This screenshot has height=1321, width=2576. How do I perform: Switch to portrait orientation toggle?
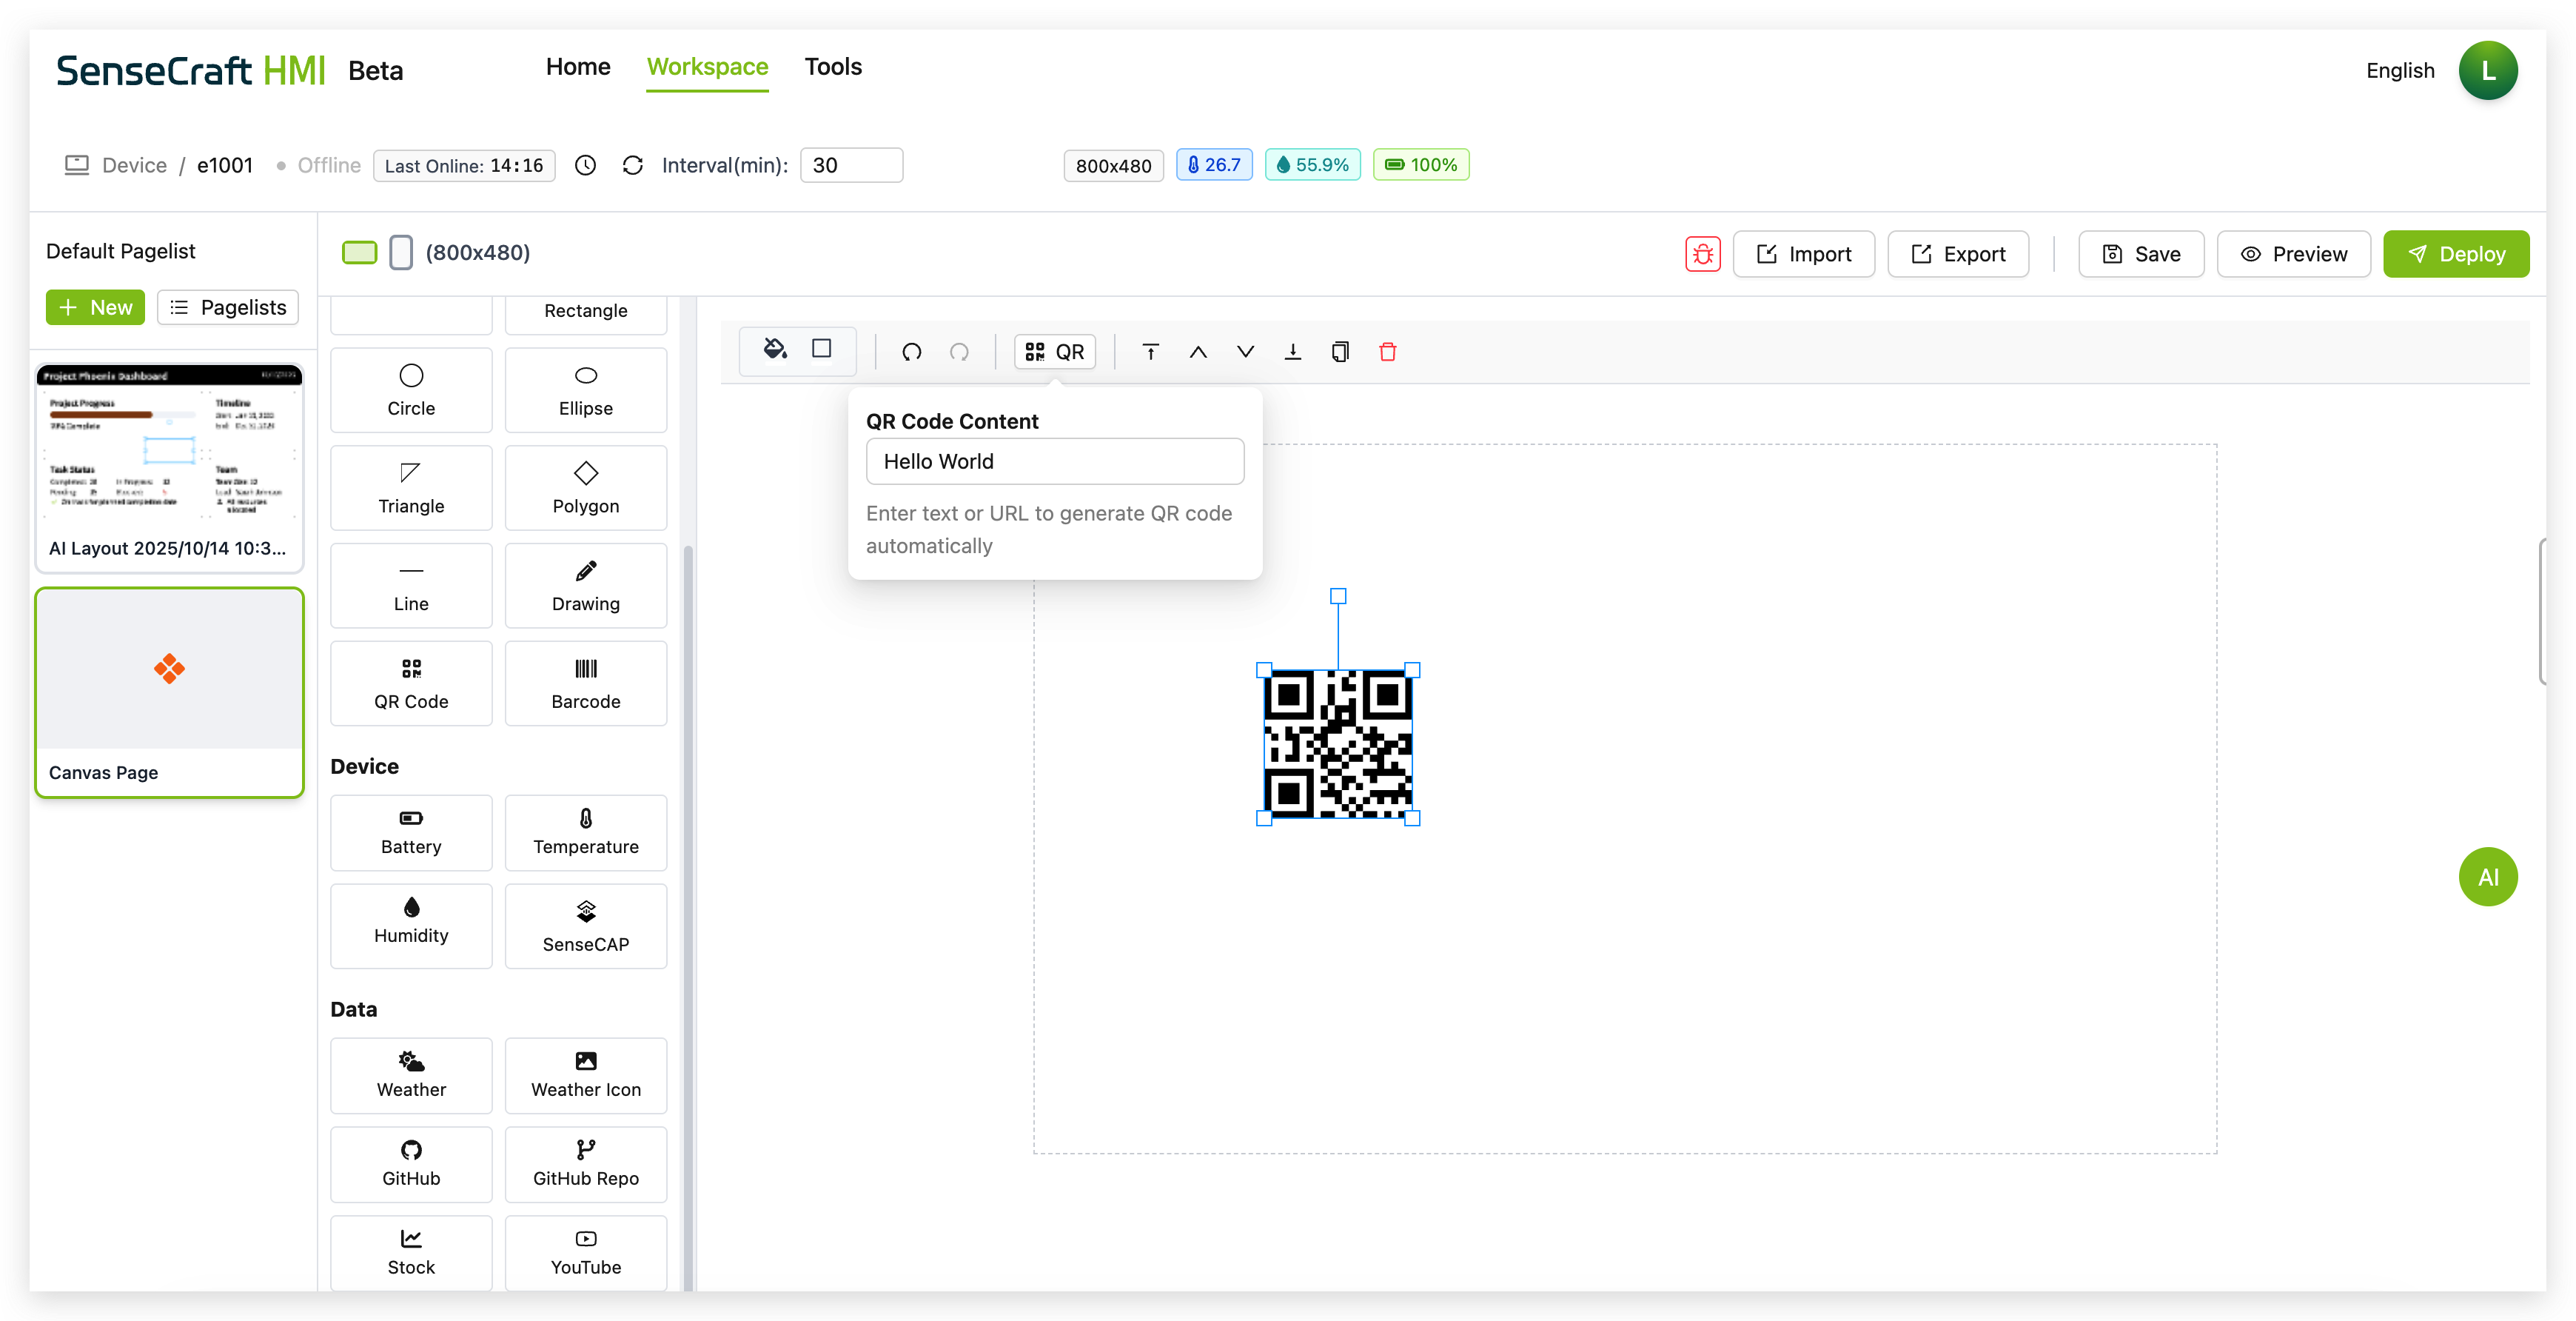click(x=401, y=253)
